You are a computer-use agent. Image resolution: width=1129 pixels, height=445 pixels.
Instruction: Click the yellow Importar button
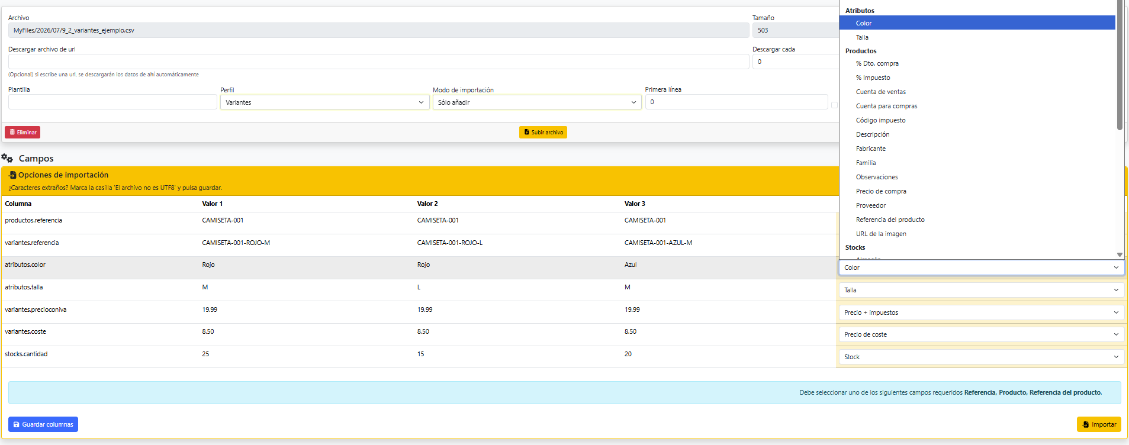1099,424
